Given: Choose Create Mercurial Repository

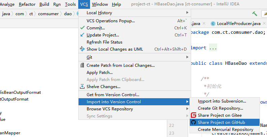Looking at the screenshot, I should click(x=225, y=130).
